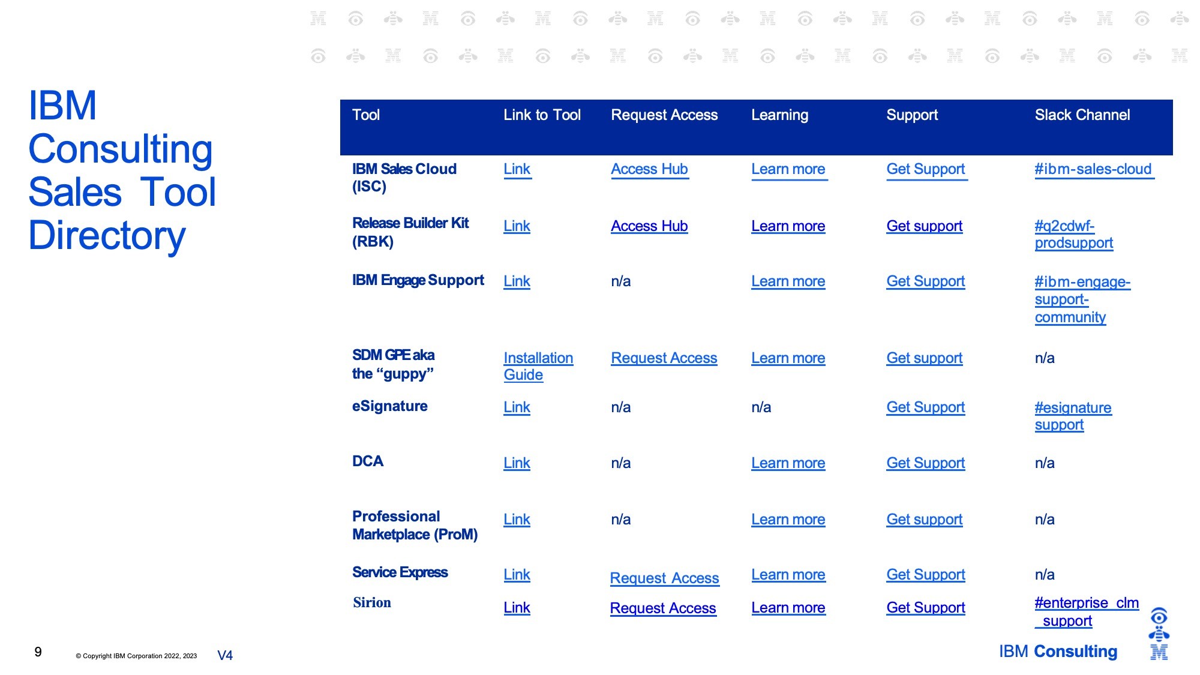Select the Slack Channel column header
Viewport: 1200px width, 675px height.
(x=1082, y=115)
